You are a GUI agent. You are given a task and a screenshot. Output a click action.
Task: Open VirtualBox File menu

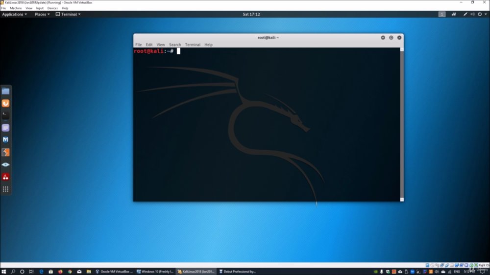[3, 8]
